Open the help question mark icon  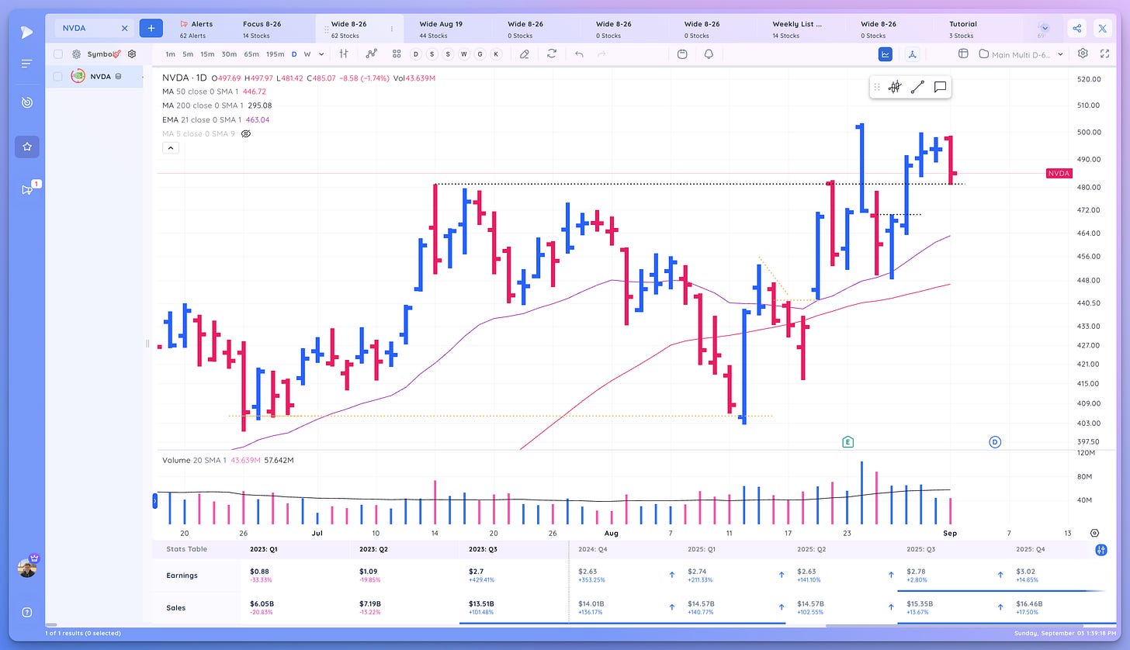coord(27,612)
